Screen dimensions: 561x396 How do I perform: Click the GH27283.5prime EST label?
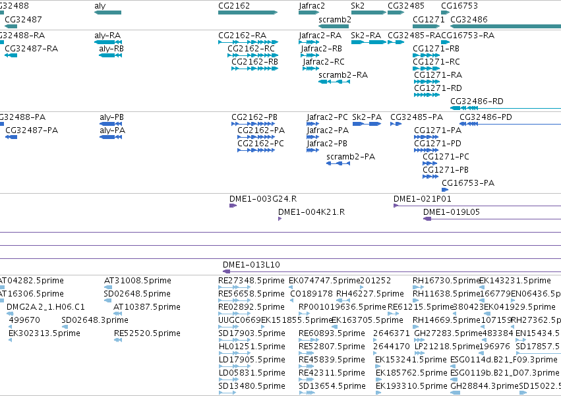(448, 333)
